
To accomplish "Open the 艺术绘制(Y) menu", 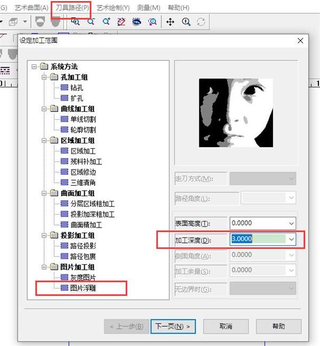I will point(113,8).
